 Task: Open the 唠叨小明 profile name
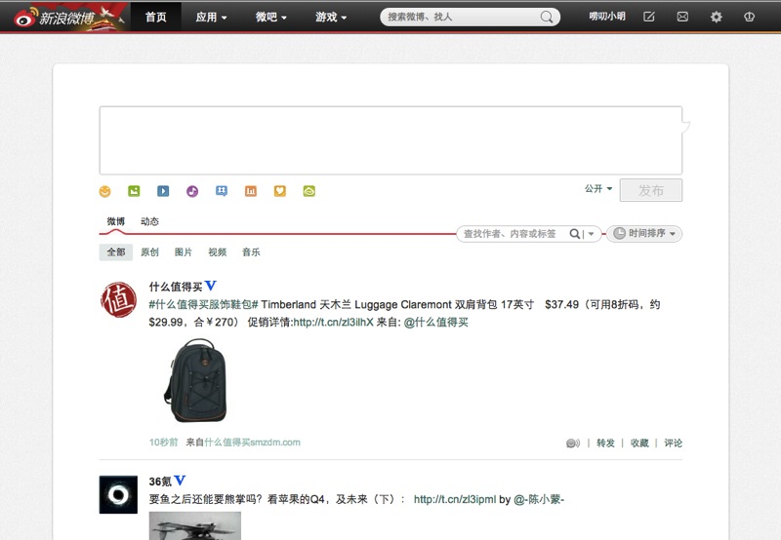tap(607, 17)
